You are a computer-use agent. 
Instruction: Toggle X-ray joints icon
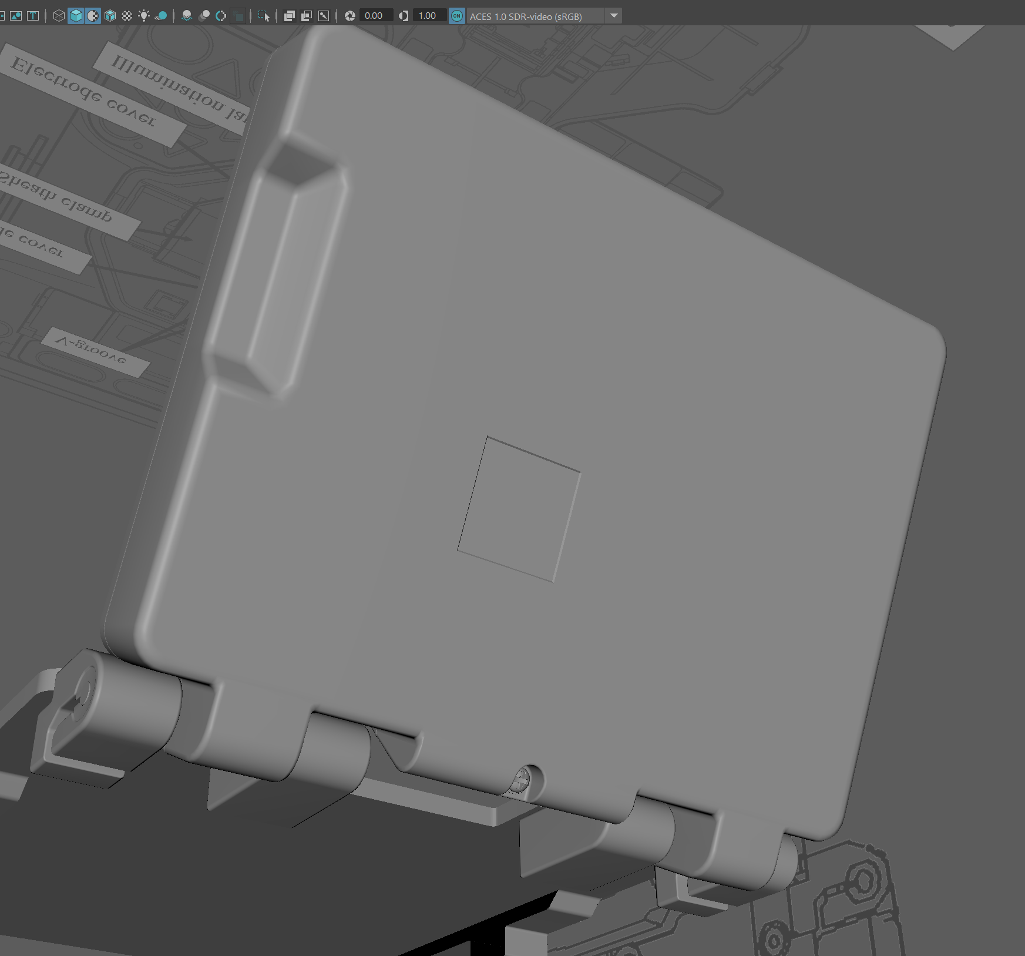point(324,16)
